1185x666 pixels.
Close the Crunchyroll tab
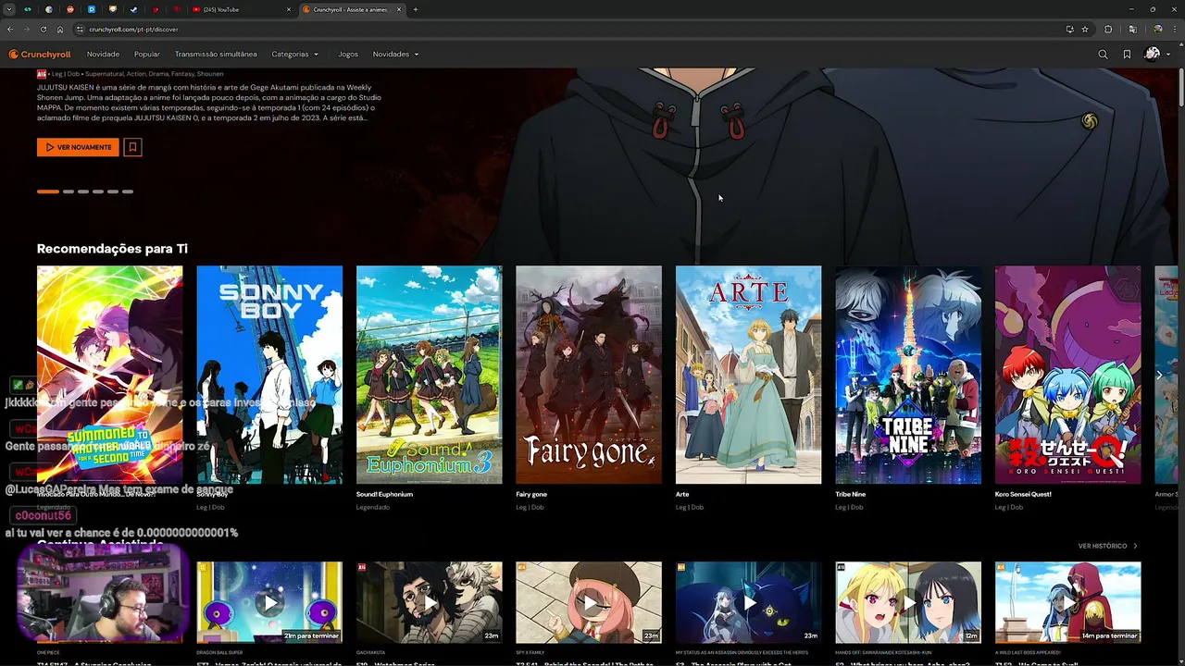(x=399, y=9)
